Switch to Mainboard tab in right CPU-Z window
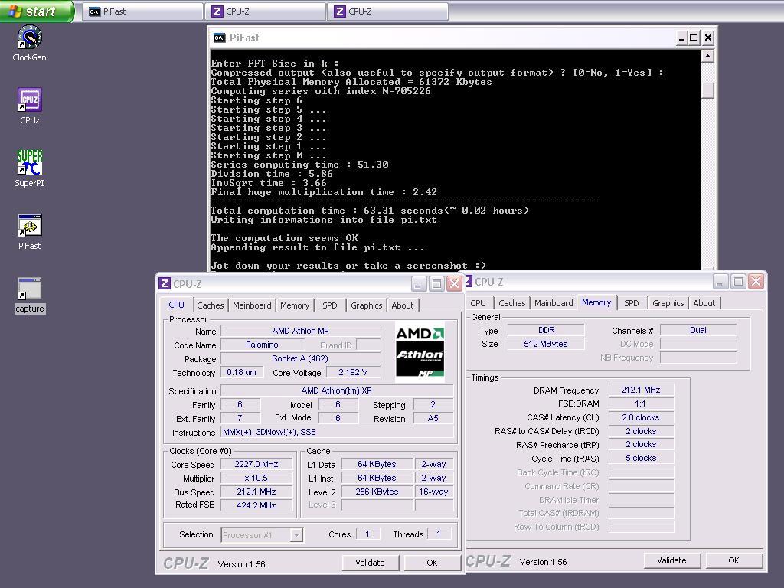Image resolution: width=784 pixels, height=588 pixels. click(554, 303)
